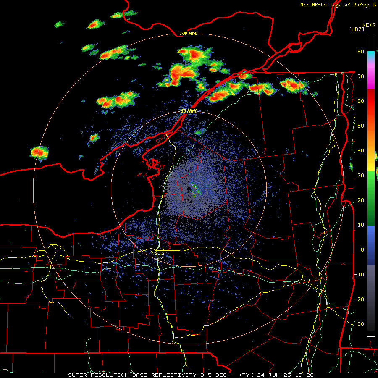Screen dimensions: 378x378
Task: Click the "-10" value on the dBZ scale
Action: 359,274
